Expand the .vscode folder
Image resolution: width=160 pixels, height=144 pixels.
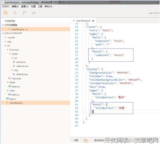click(x=11, y=37)
